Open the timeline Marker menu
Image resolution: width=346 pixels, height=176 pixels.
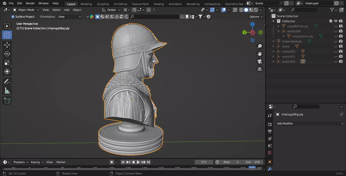61,162
